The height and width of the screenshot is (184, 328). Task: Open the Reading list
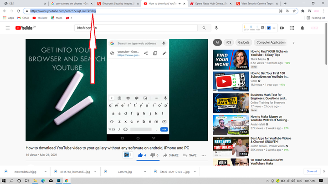[x=316, y=18]
